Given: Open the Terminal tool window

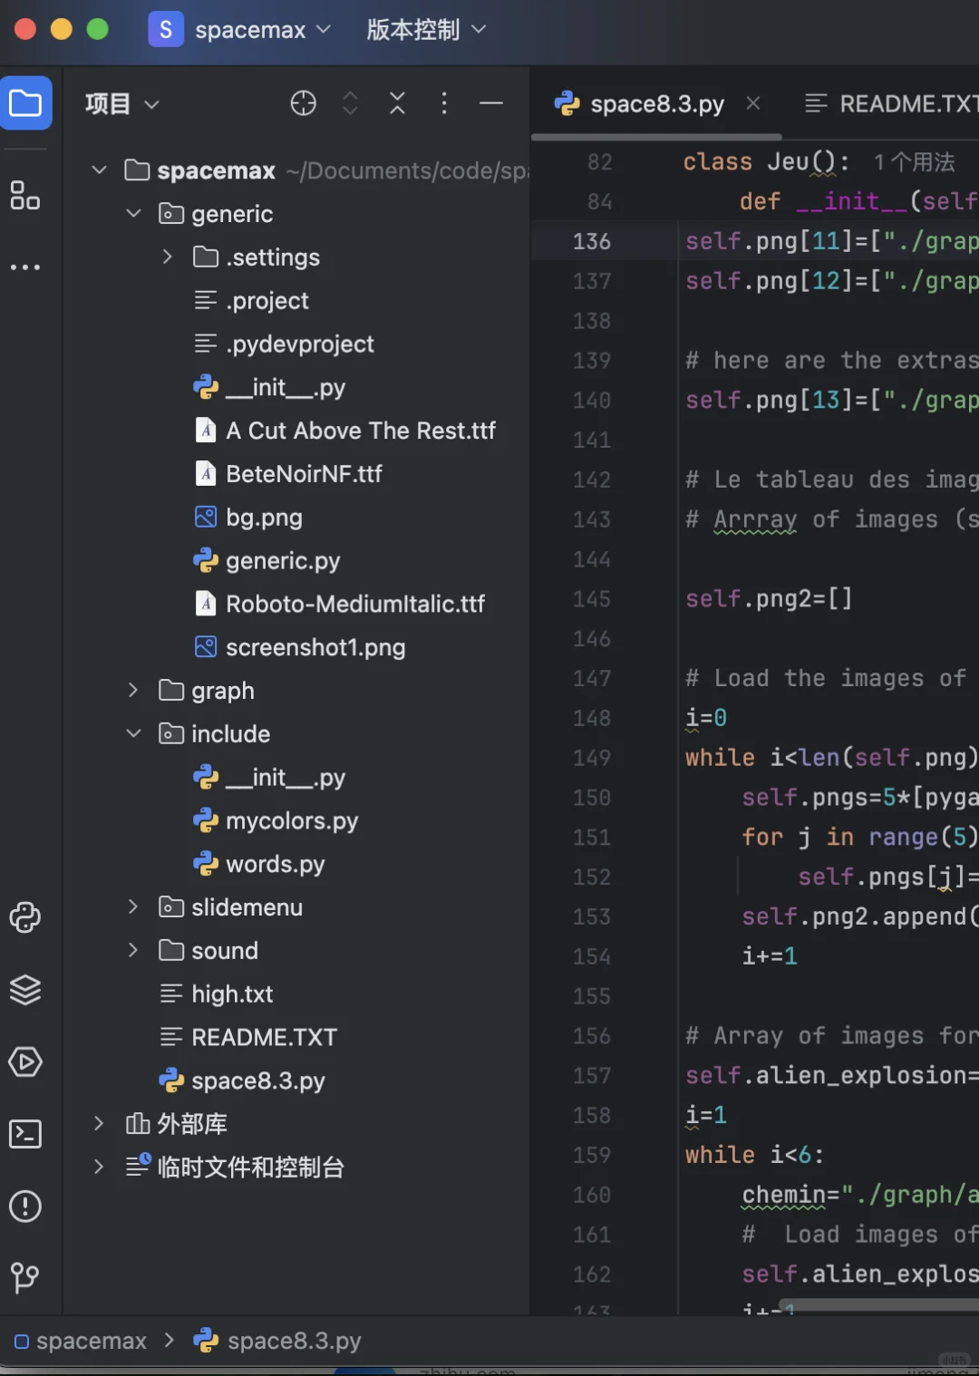Looking at the screenshot, I should coord(24,1134).
